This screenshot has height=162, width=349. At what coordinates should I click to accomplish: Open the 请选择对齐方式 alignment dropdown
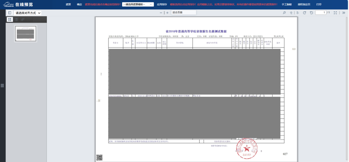[x=28, y=13]
